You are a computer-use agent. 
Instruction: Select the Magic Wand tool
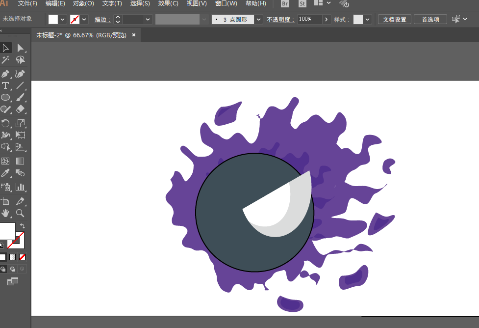click(5, 60)
